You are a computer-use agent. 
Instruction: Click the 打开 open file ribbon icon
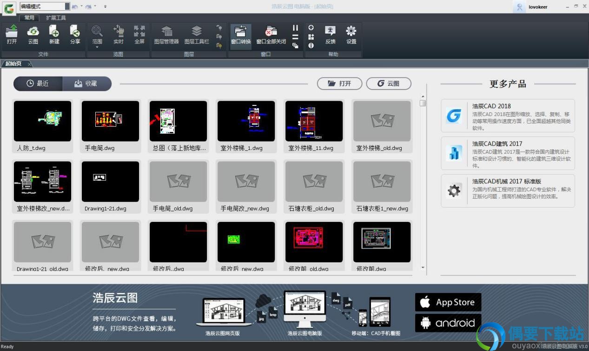[12, 35]
